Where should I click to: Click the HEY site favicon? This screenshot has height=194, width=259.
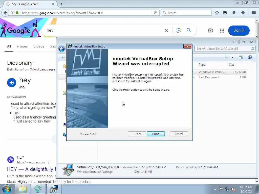(x=11, y=160)
